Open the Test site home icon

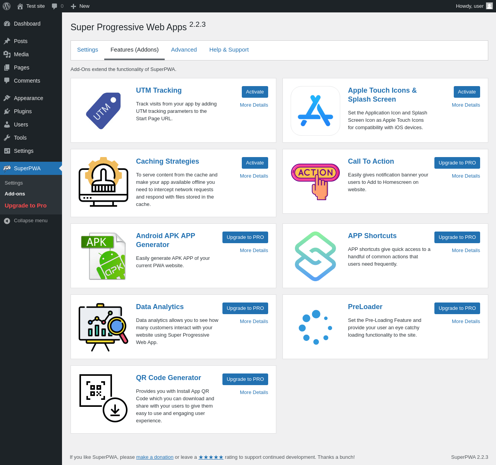click(x=20, y=6)
